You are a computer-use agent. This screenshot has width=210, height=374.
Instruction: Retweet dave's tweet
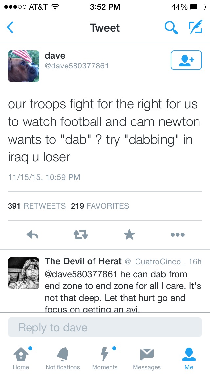[x=81, y=235]
